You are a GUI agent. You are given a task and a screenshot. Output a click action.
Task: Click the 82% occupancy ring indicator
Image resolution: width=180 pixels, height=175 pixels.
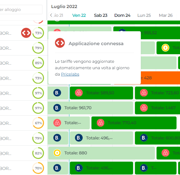click(38, 153)
